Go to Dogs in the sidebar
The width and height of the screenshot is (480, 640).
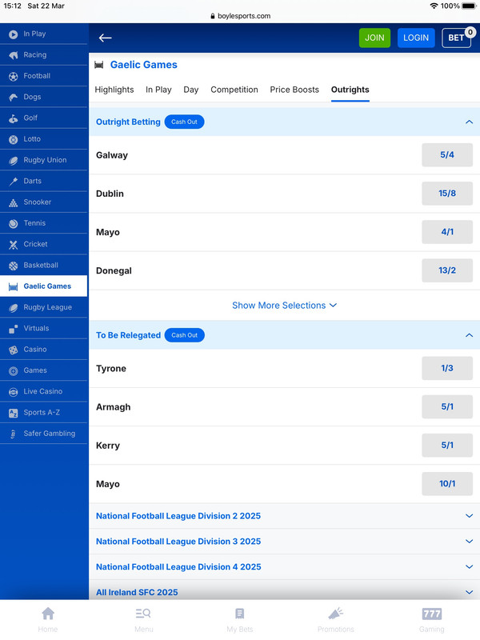44,97
